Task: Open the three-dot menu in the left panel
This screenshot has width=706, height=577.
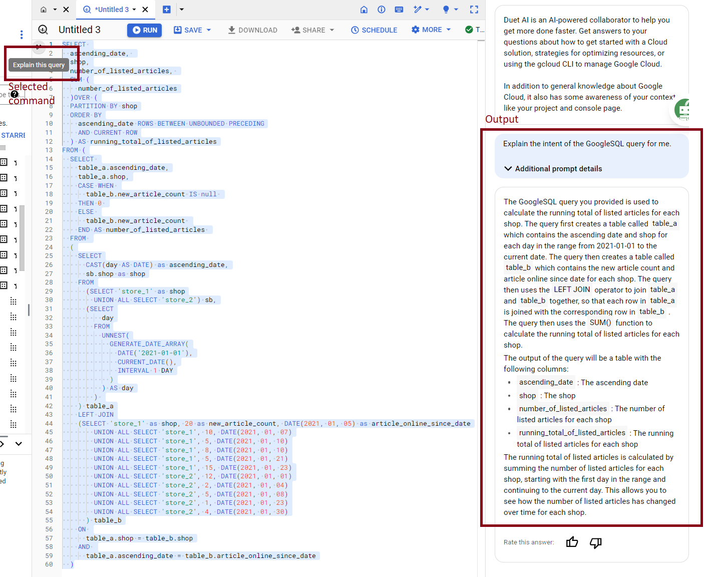Action: pyautogui.click(x=22, y=35)
